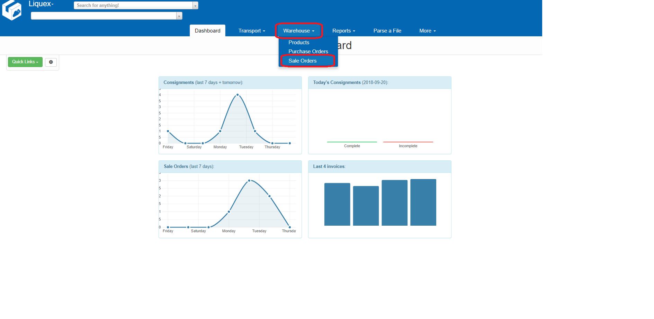The image size is (654, 319).
Task: Click the Tuesday peak on Sale Orders chart
Action: click(x=249, y=180)
